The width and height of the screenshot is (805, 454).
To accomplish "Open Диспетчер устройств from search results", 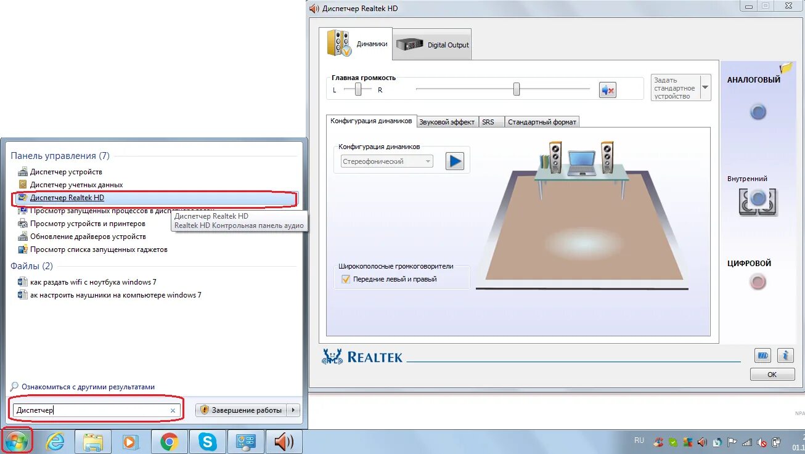I will tap(66, 172).
